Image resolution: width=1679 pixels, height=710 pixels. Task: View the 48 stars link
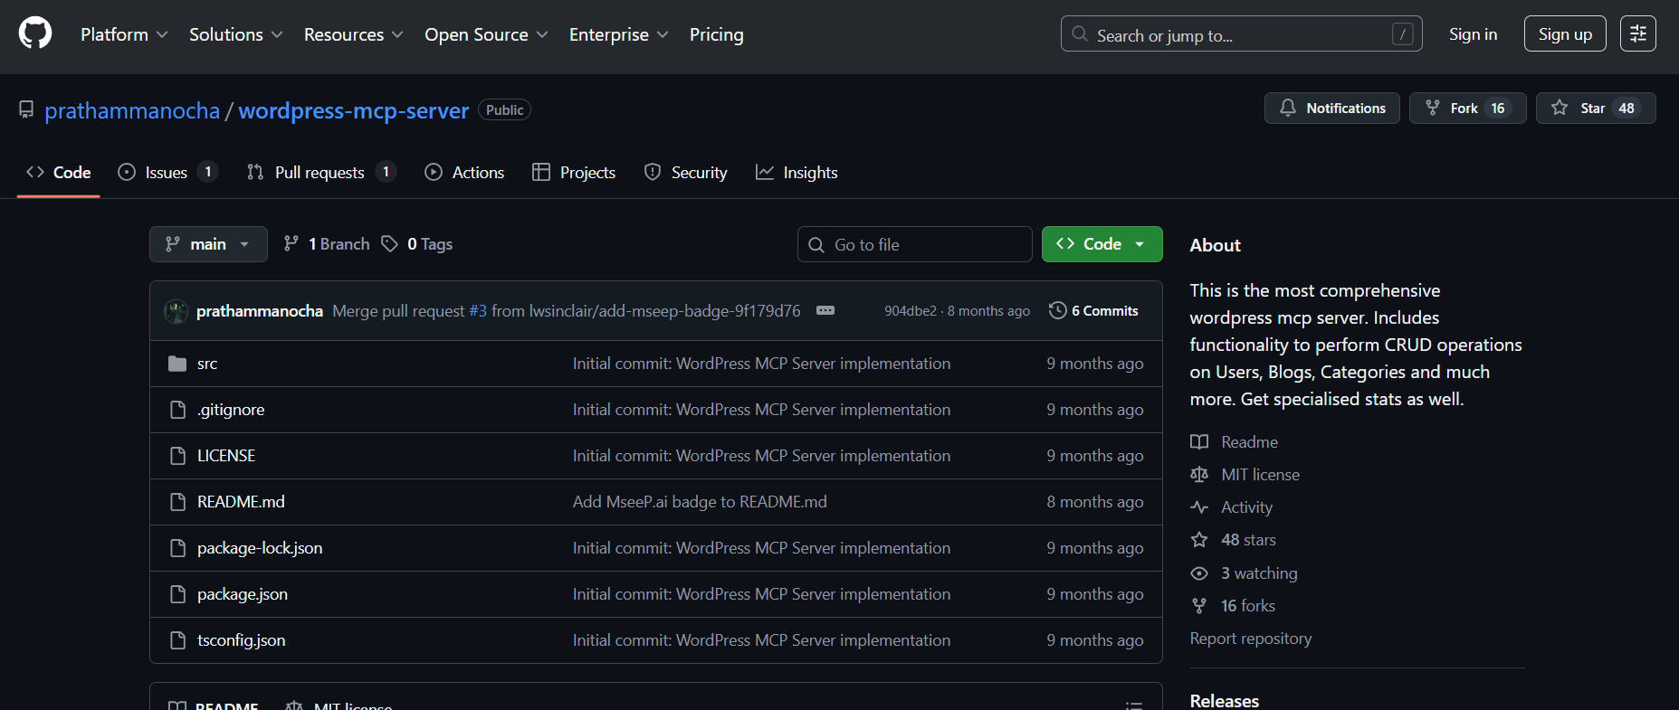[x=1233, y=540]
